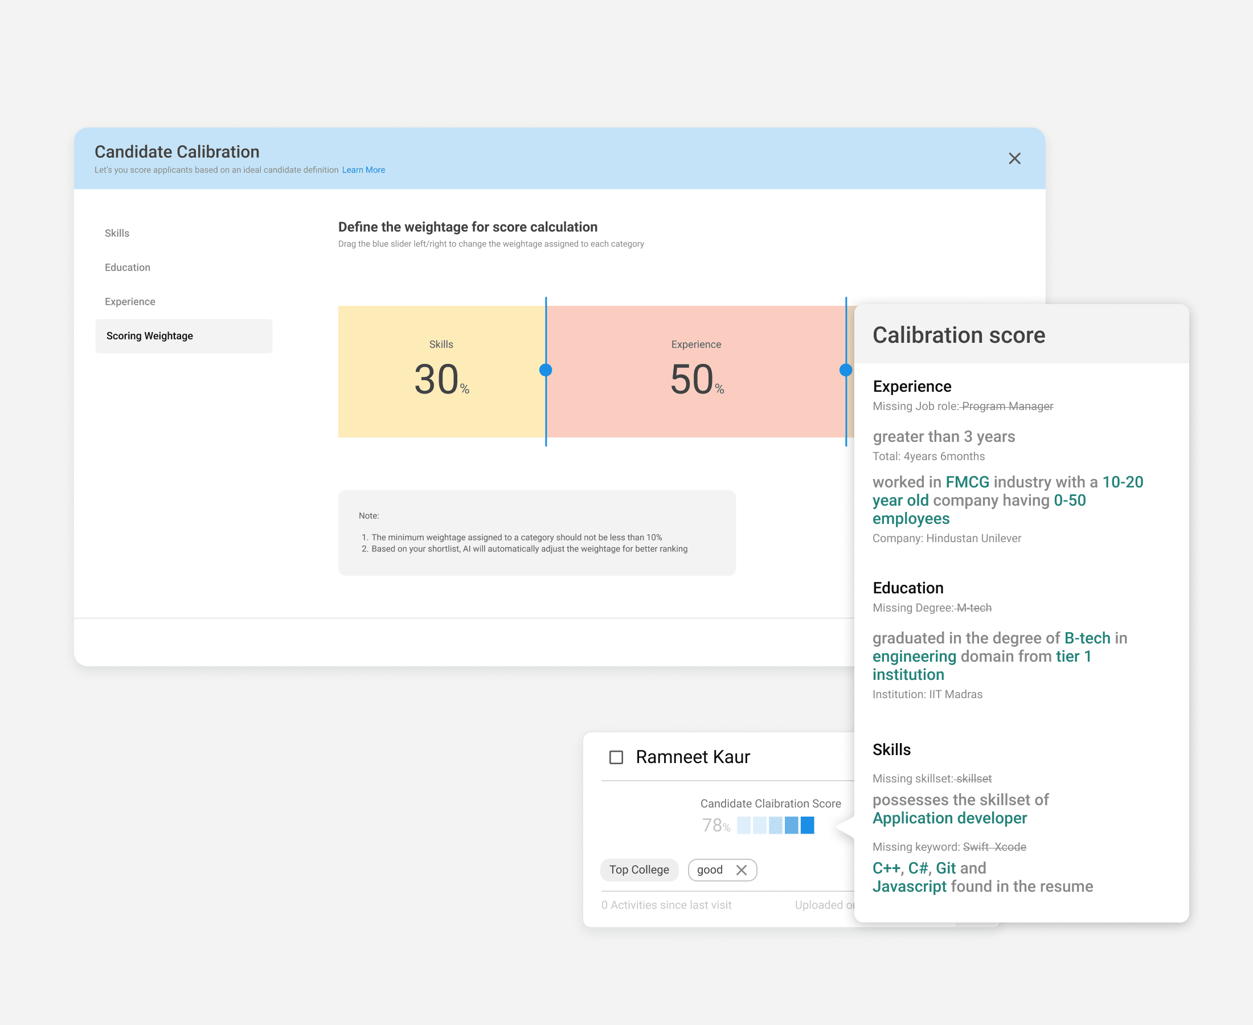Click the first pale score square
Image resolution: width=1253 pixels, height=1025 pixels.
[x=743, y=825]
